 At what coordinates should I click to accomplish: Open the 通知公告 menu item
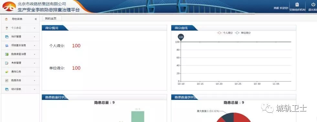coord(20,72)
